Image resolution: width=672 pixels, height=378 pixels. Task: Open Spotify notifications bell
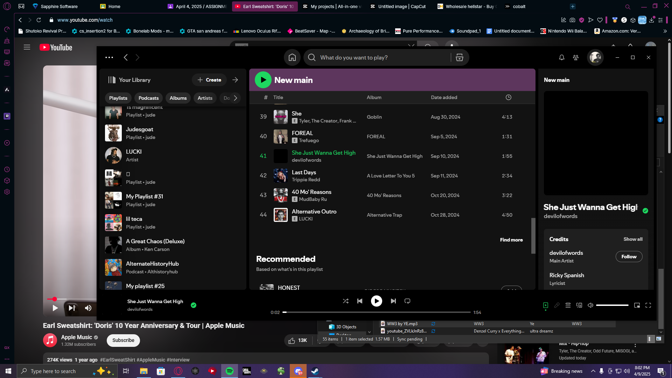(562, 57)
